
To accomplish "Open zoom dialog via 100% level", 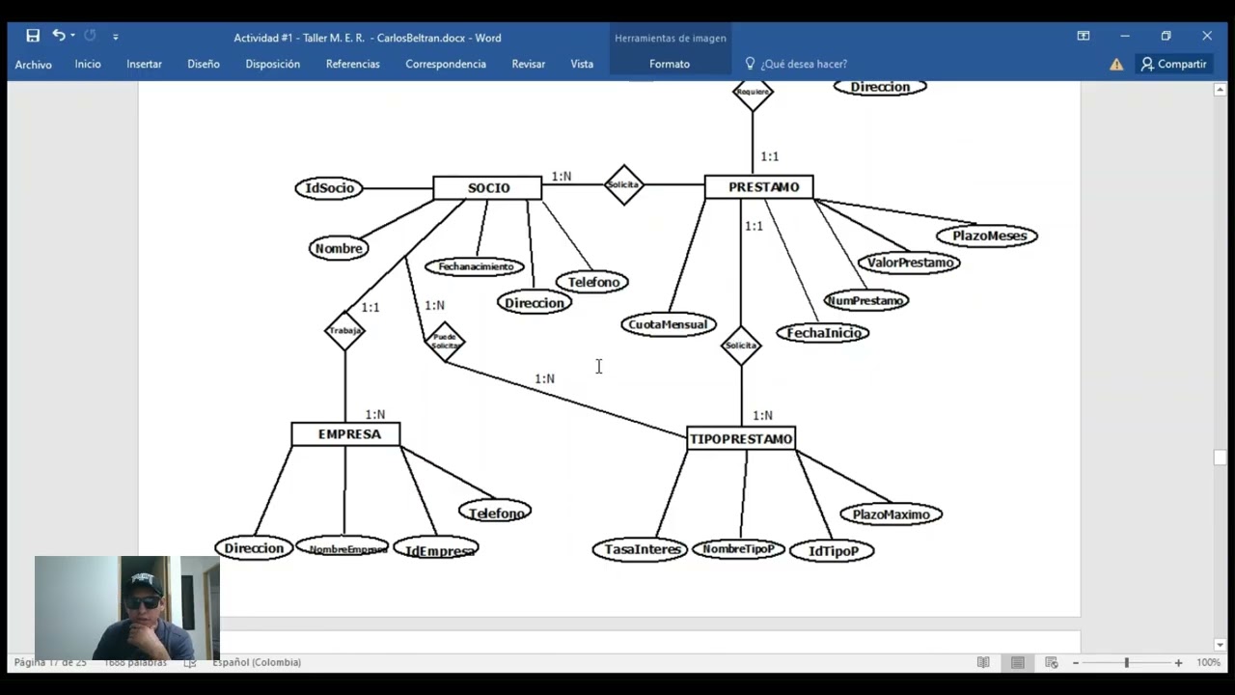I will (1208, 662).
